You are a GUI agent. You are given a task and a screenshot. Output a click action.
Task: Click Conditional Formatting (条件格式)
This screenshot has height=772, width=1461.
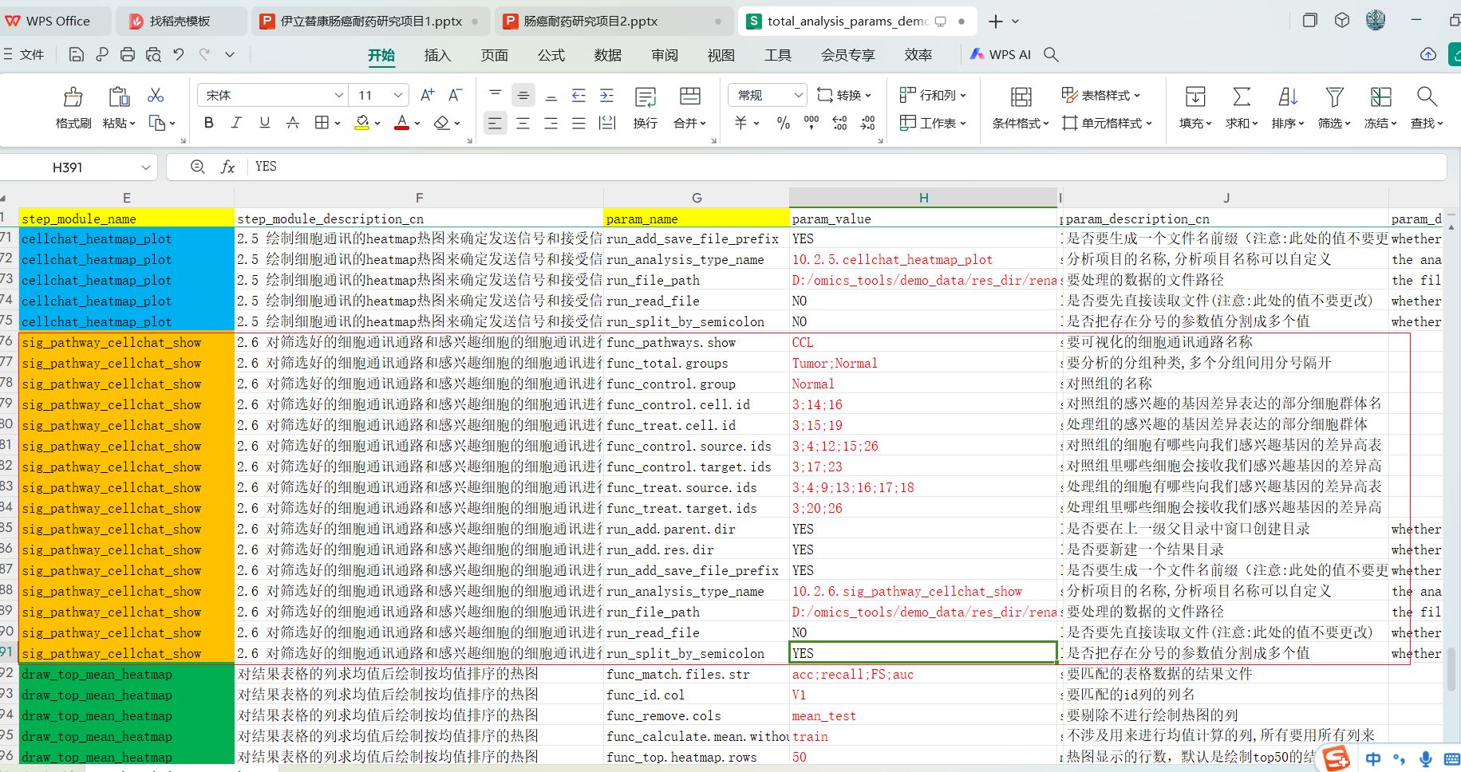(1021, 108)
